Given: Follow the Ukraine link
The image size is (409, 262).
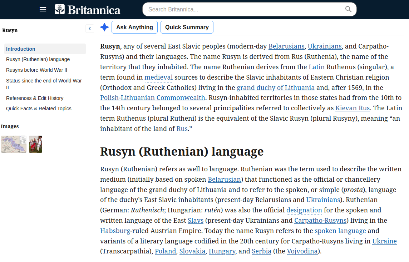Looking at the screenshot, I should [384, 241].
